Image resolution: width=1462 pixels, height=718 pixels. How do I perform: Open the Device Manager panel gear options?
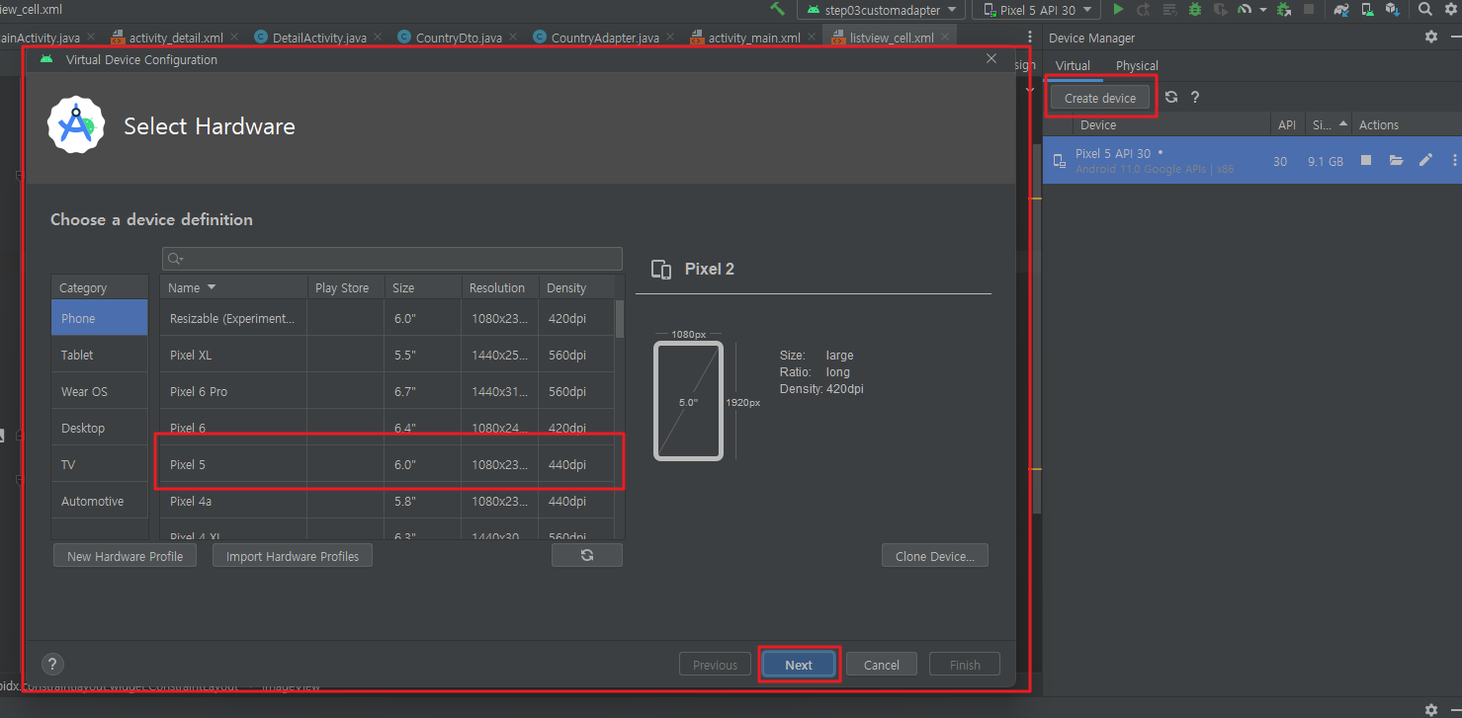click(1431, 37)
